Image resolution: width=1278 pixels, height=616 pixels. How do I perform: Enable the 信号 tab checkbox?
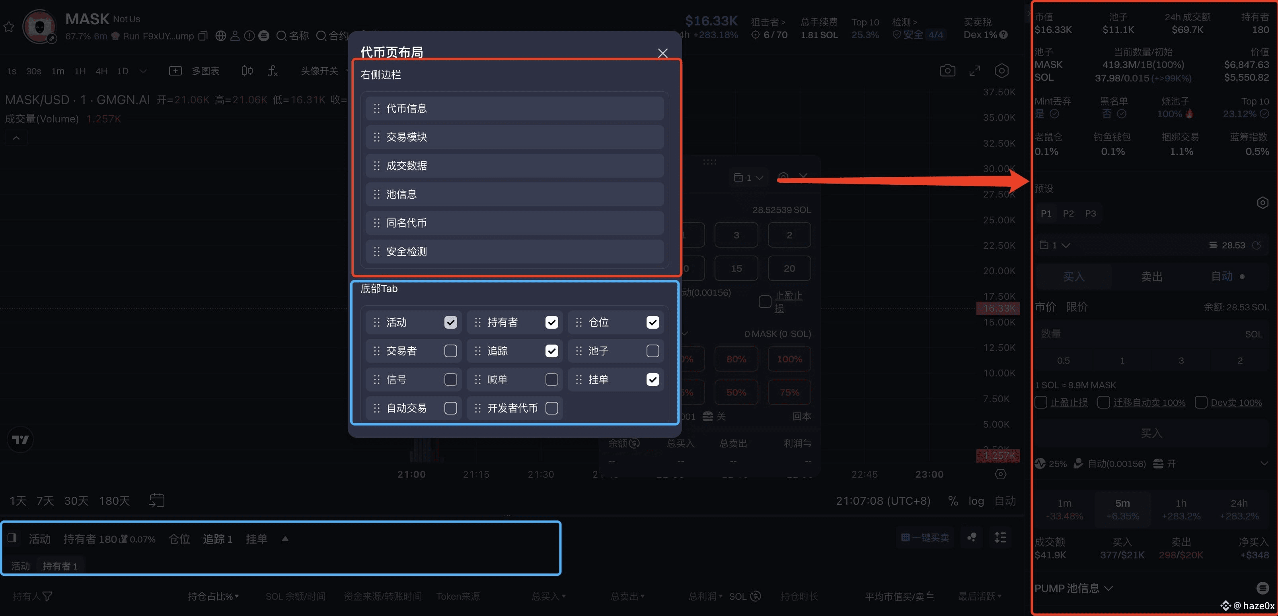click(450, 380)
